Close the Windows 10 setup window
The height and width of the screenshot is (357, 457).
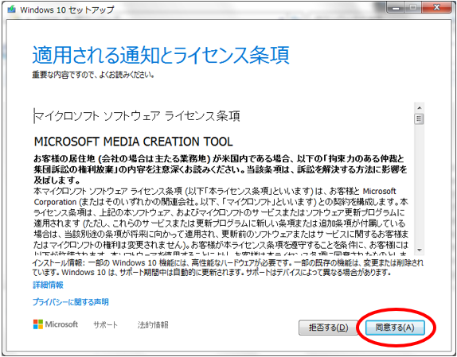(x=436, y=8)
